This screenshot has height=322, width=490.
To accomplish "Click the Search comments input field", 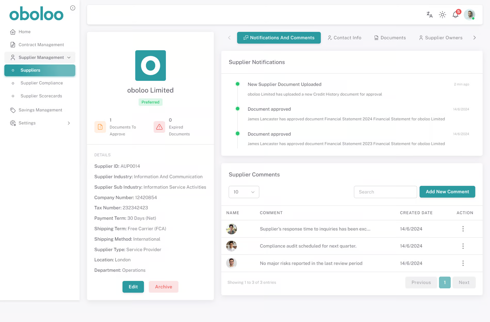I will (385, 192).
